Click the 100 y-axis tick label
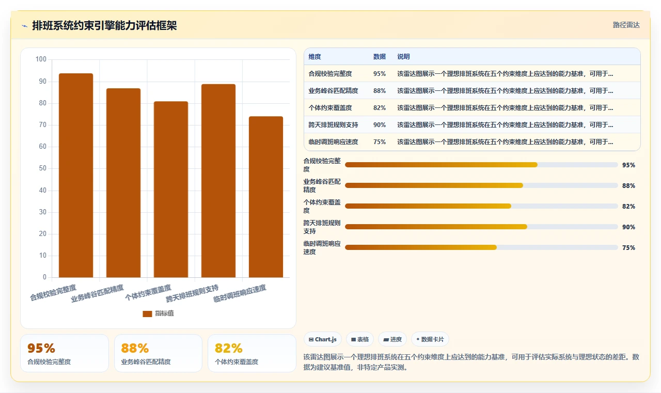This screenshot has height=393, width=661. point(41,59)
